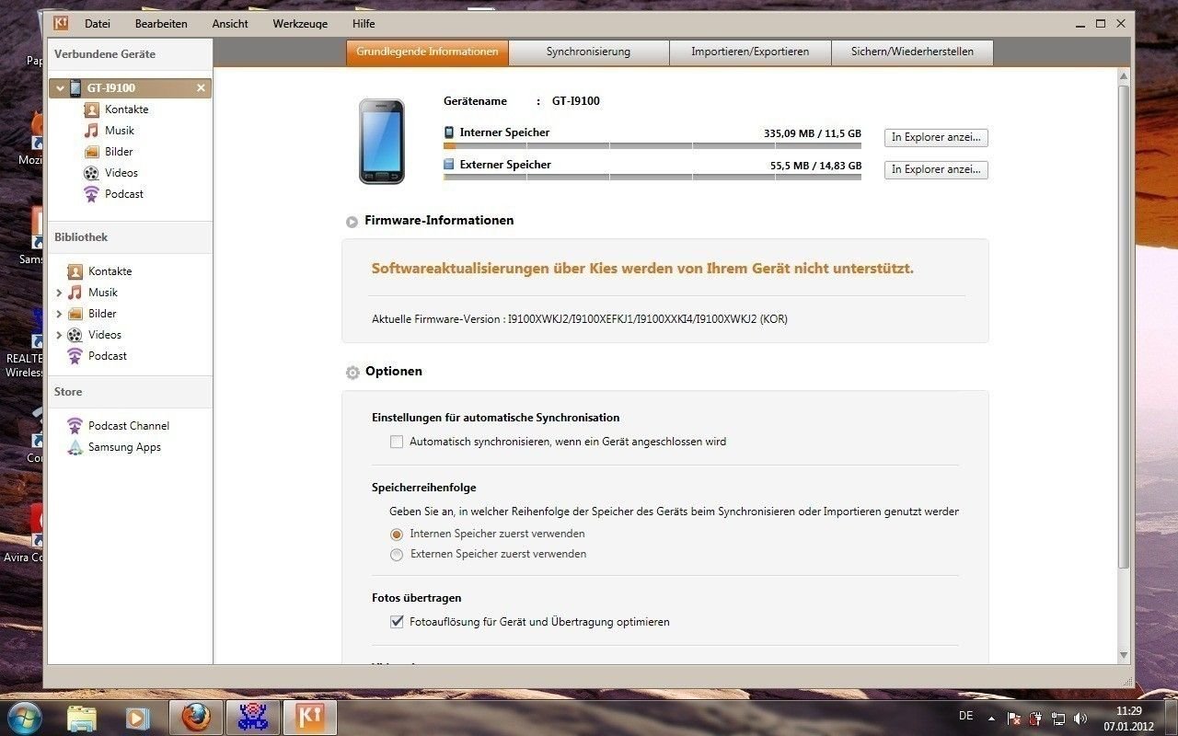Open the Ansicht menu
1178x736 pixels.
tap(230, 24)
